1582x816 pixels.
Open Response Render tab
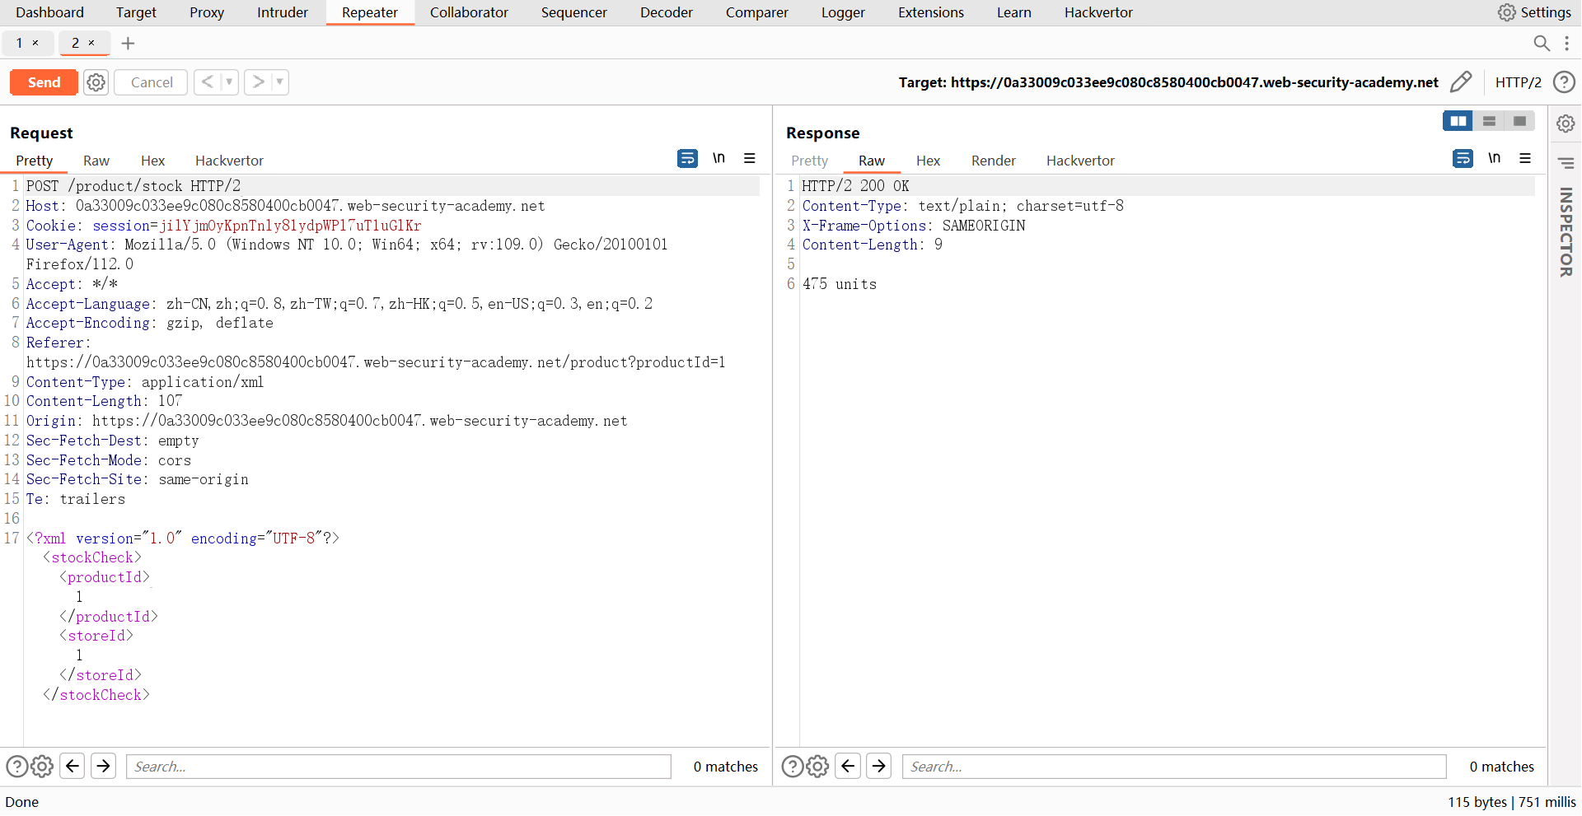(993, 161)
